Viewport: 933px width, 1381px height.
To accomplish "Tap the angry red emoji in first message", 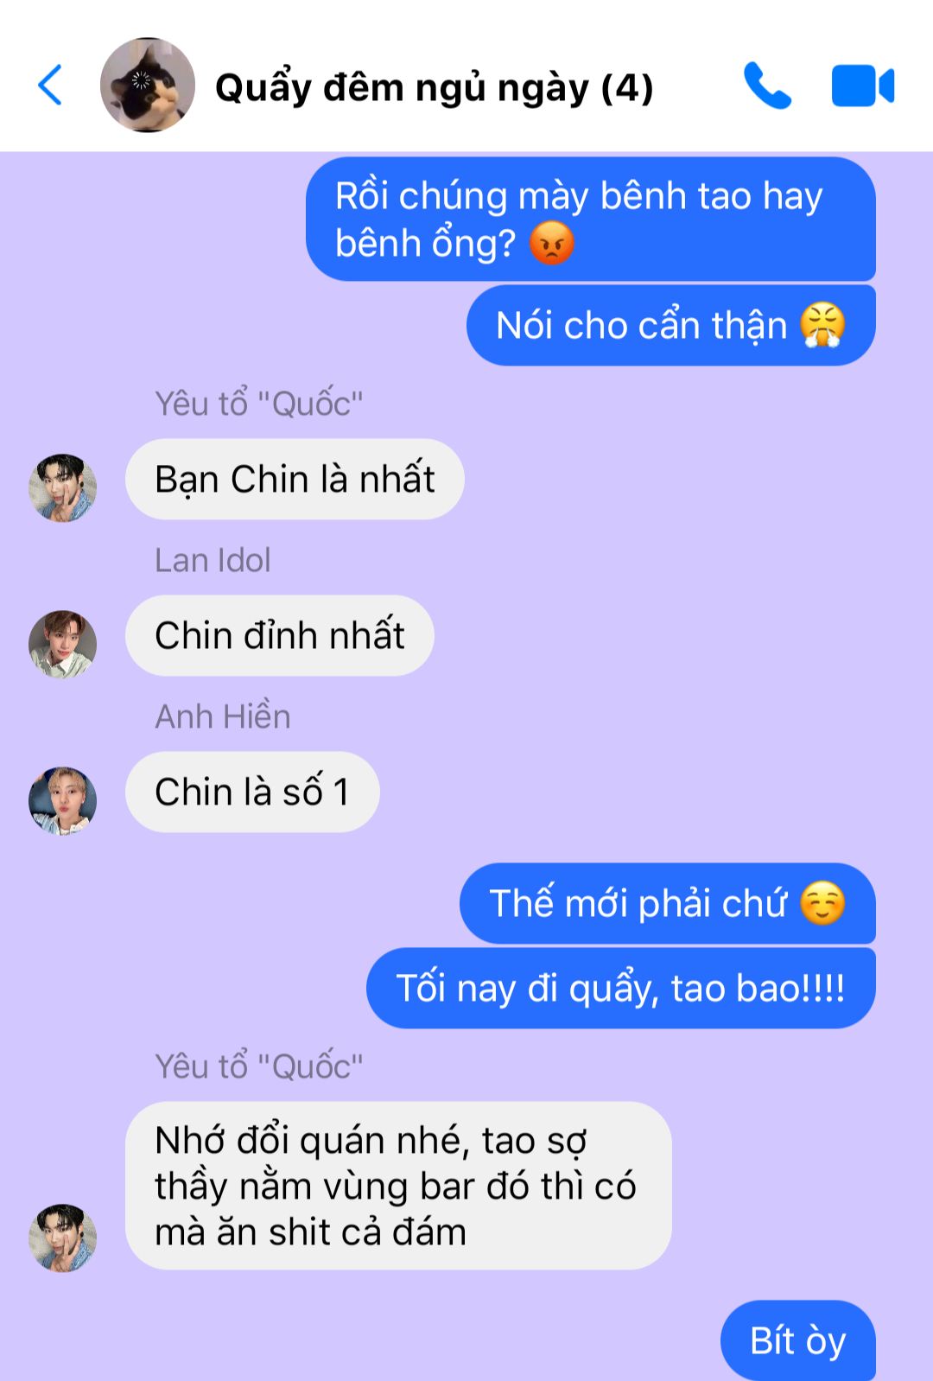I will point(551,243).
